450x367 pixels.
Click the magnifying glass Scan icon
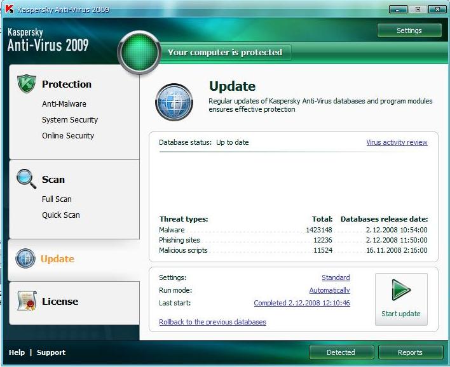pyautogui.click(x=26, y=178)
